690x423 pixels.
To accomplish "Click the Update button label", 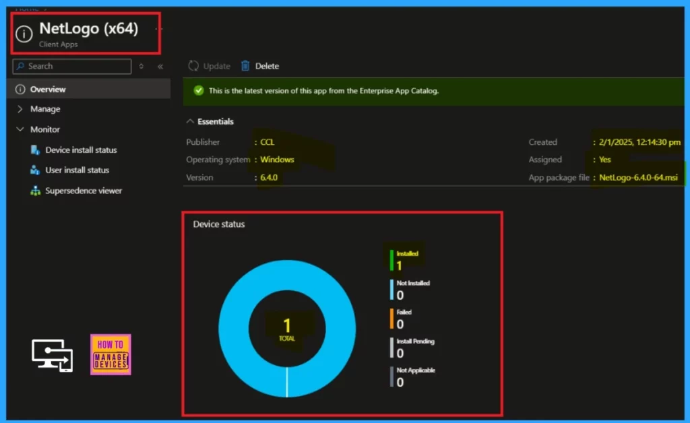I will (x=216, y=67).
